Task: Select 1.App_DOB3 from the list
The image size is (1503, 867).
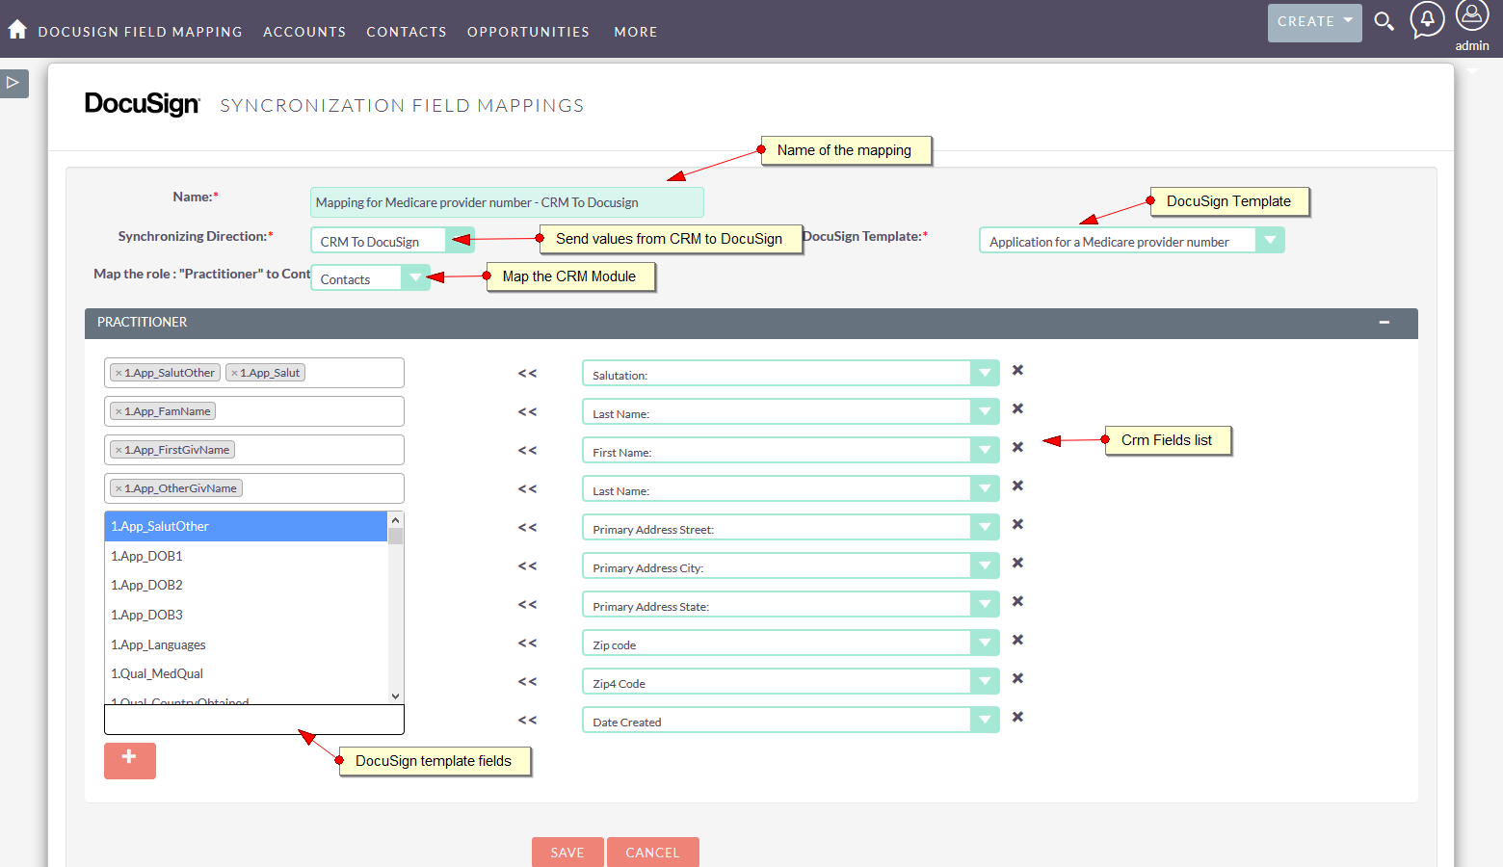Action: [246, 615]
